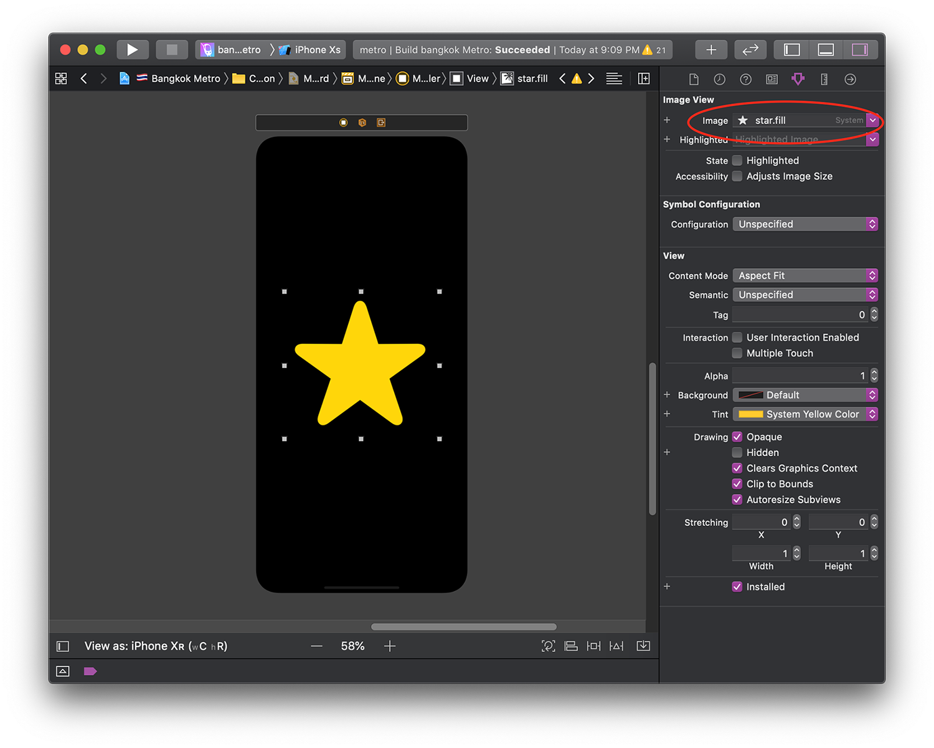Hide the inspectors panel toggle
Image resolution: width=934 pixels, height=748 pixels.
click(x=860, y=49)
